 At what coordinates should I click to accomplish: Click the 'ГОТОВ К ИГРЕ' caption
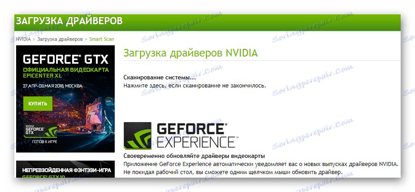(x=45, y=142)
